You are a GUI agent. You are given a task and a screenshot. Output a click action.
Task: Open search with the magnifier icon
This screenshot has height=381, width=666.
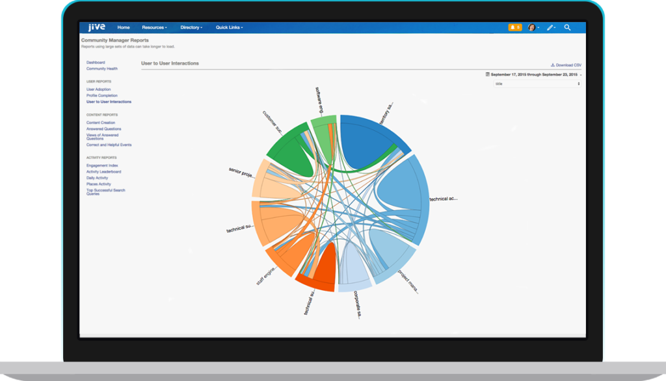pos(567,27)
